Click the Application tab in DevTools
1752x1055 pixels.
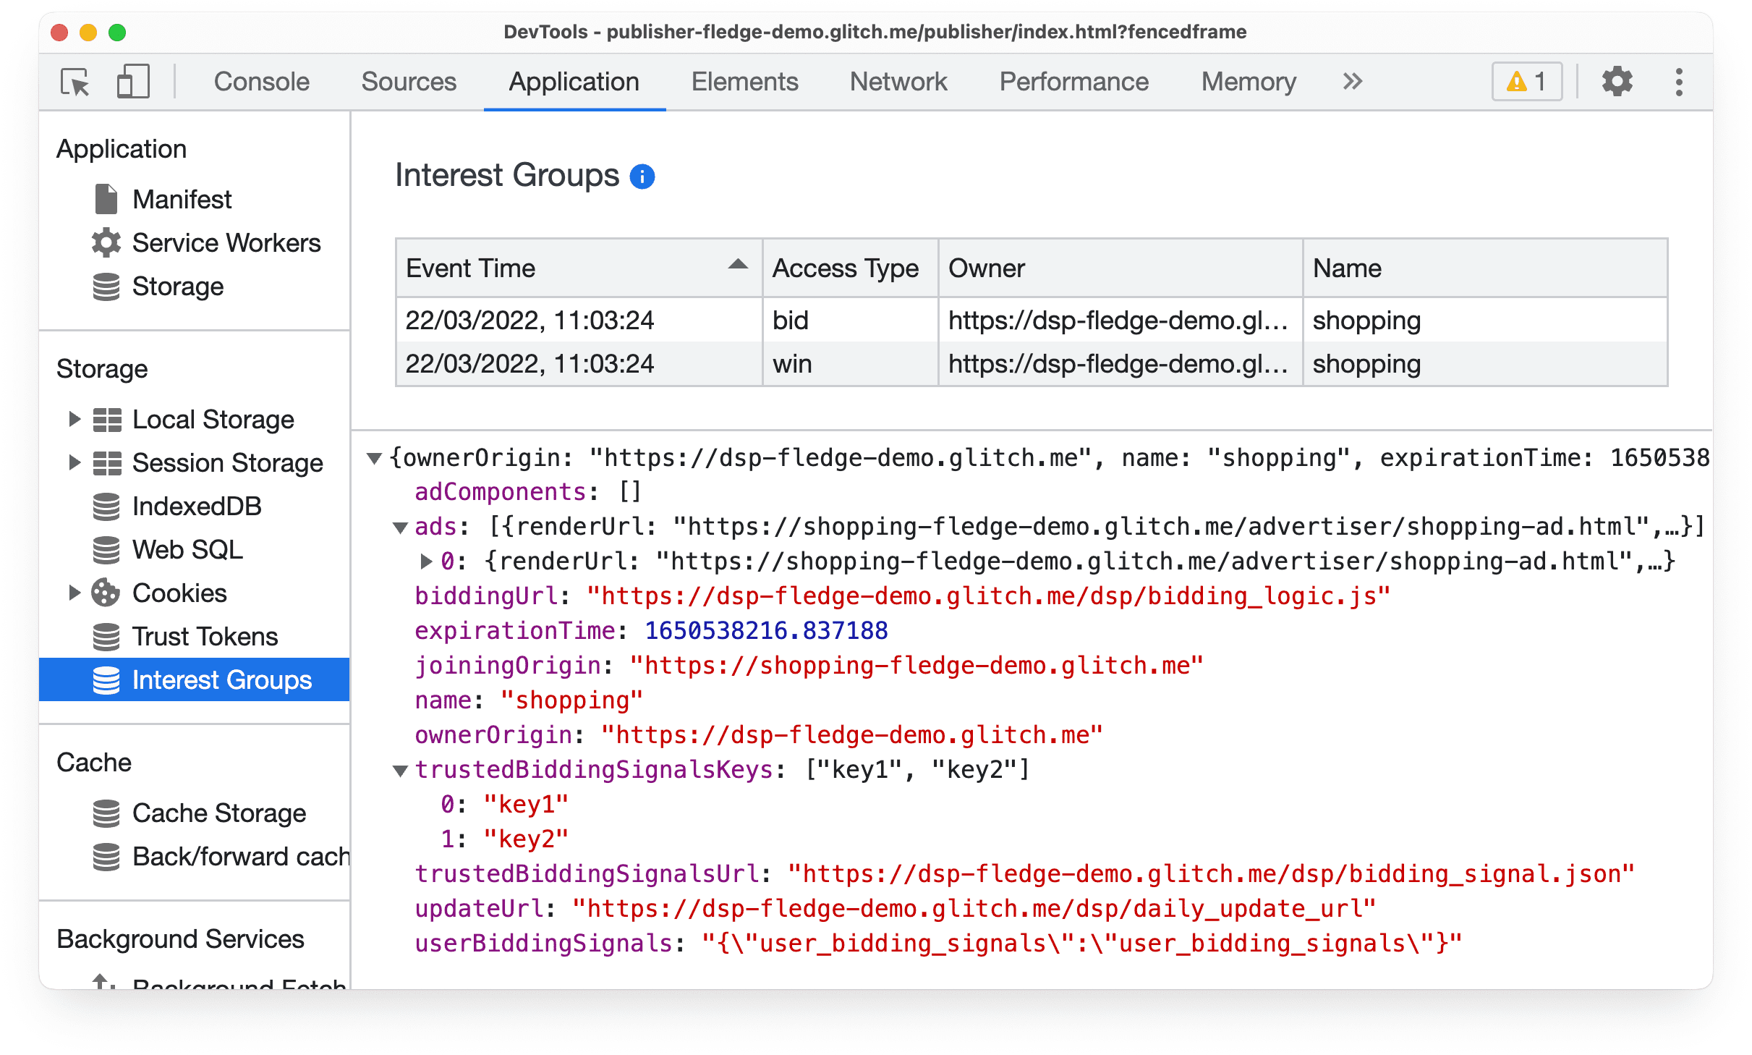(574, 80)
